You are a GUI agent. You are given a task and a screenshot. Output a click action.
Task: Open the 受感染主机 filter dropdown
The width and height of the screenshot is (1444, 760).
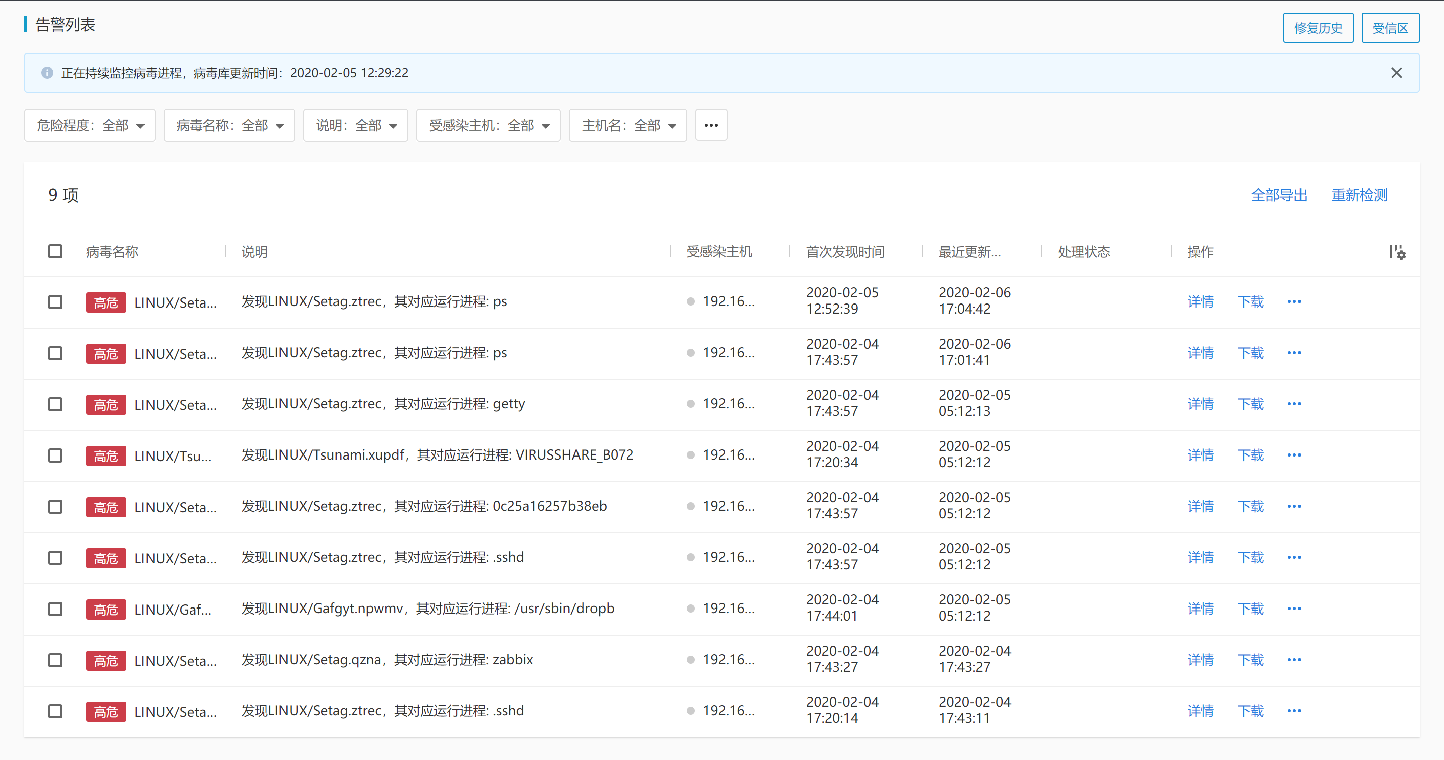coord(488,125)
